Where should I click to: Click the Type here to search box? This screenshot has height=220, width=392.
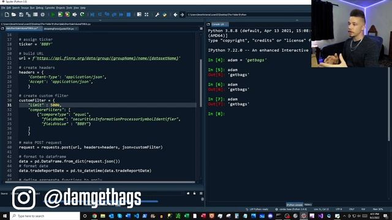(x=45, y=216)
